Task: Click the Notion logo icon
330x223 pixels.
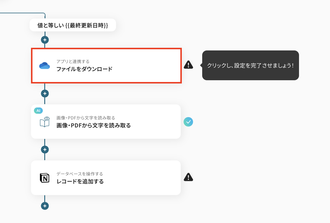Action: (x=45, y=178)
